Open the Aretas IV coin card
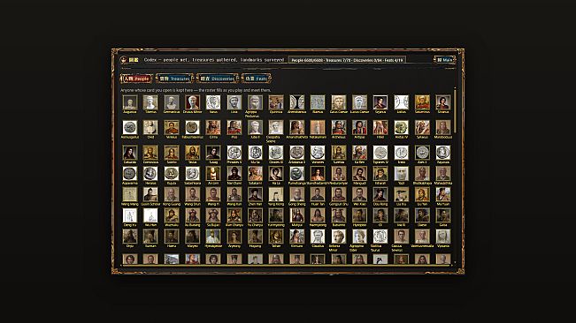 tap(401, 127)
